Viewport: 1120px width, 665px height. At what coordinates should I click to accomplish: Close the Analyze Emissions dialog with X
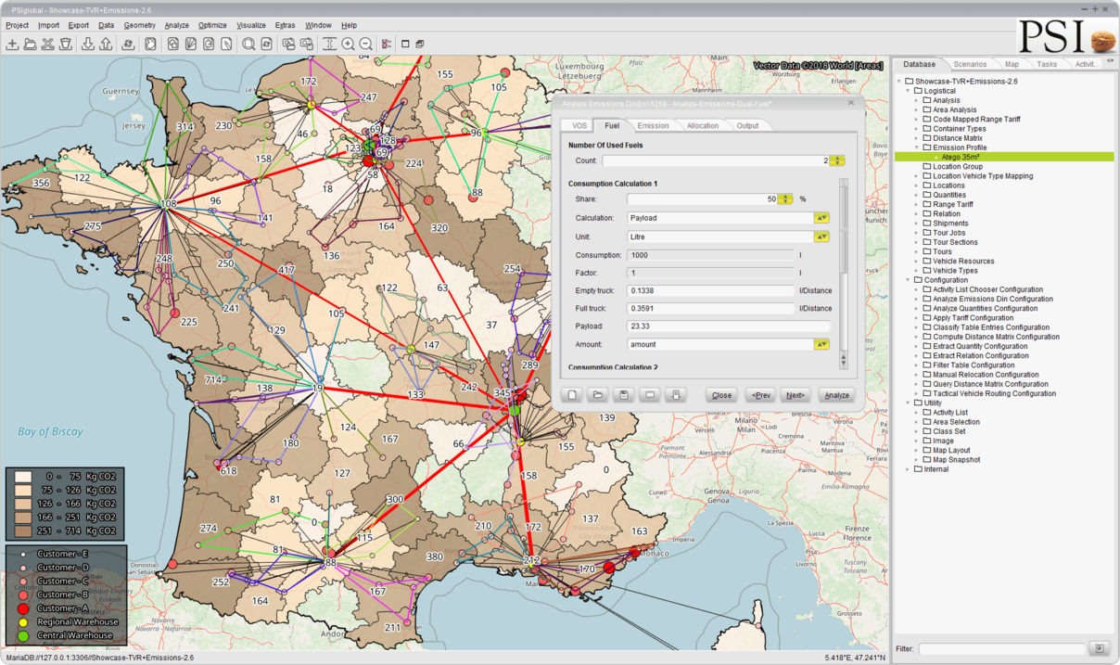tap(851, 103)
